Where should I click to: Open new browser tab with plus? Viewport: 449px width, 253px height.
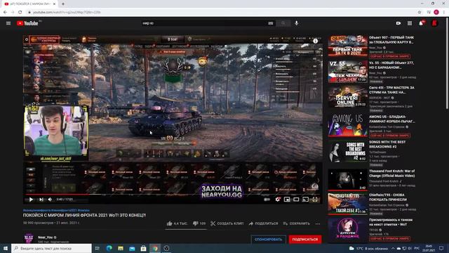[x=63, y=4]
